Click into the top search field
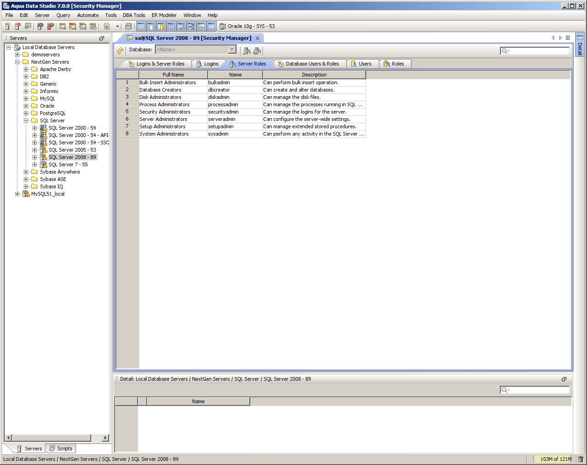This screenshot has width=587, height=465. coord(535,51)
